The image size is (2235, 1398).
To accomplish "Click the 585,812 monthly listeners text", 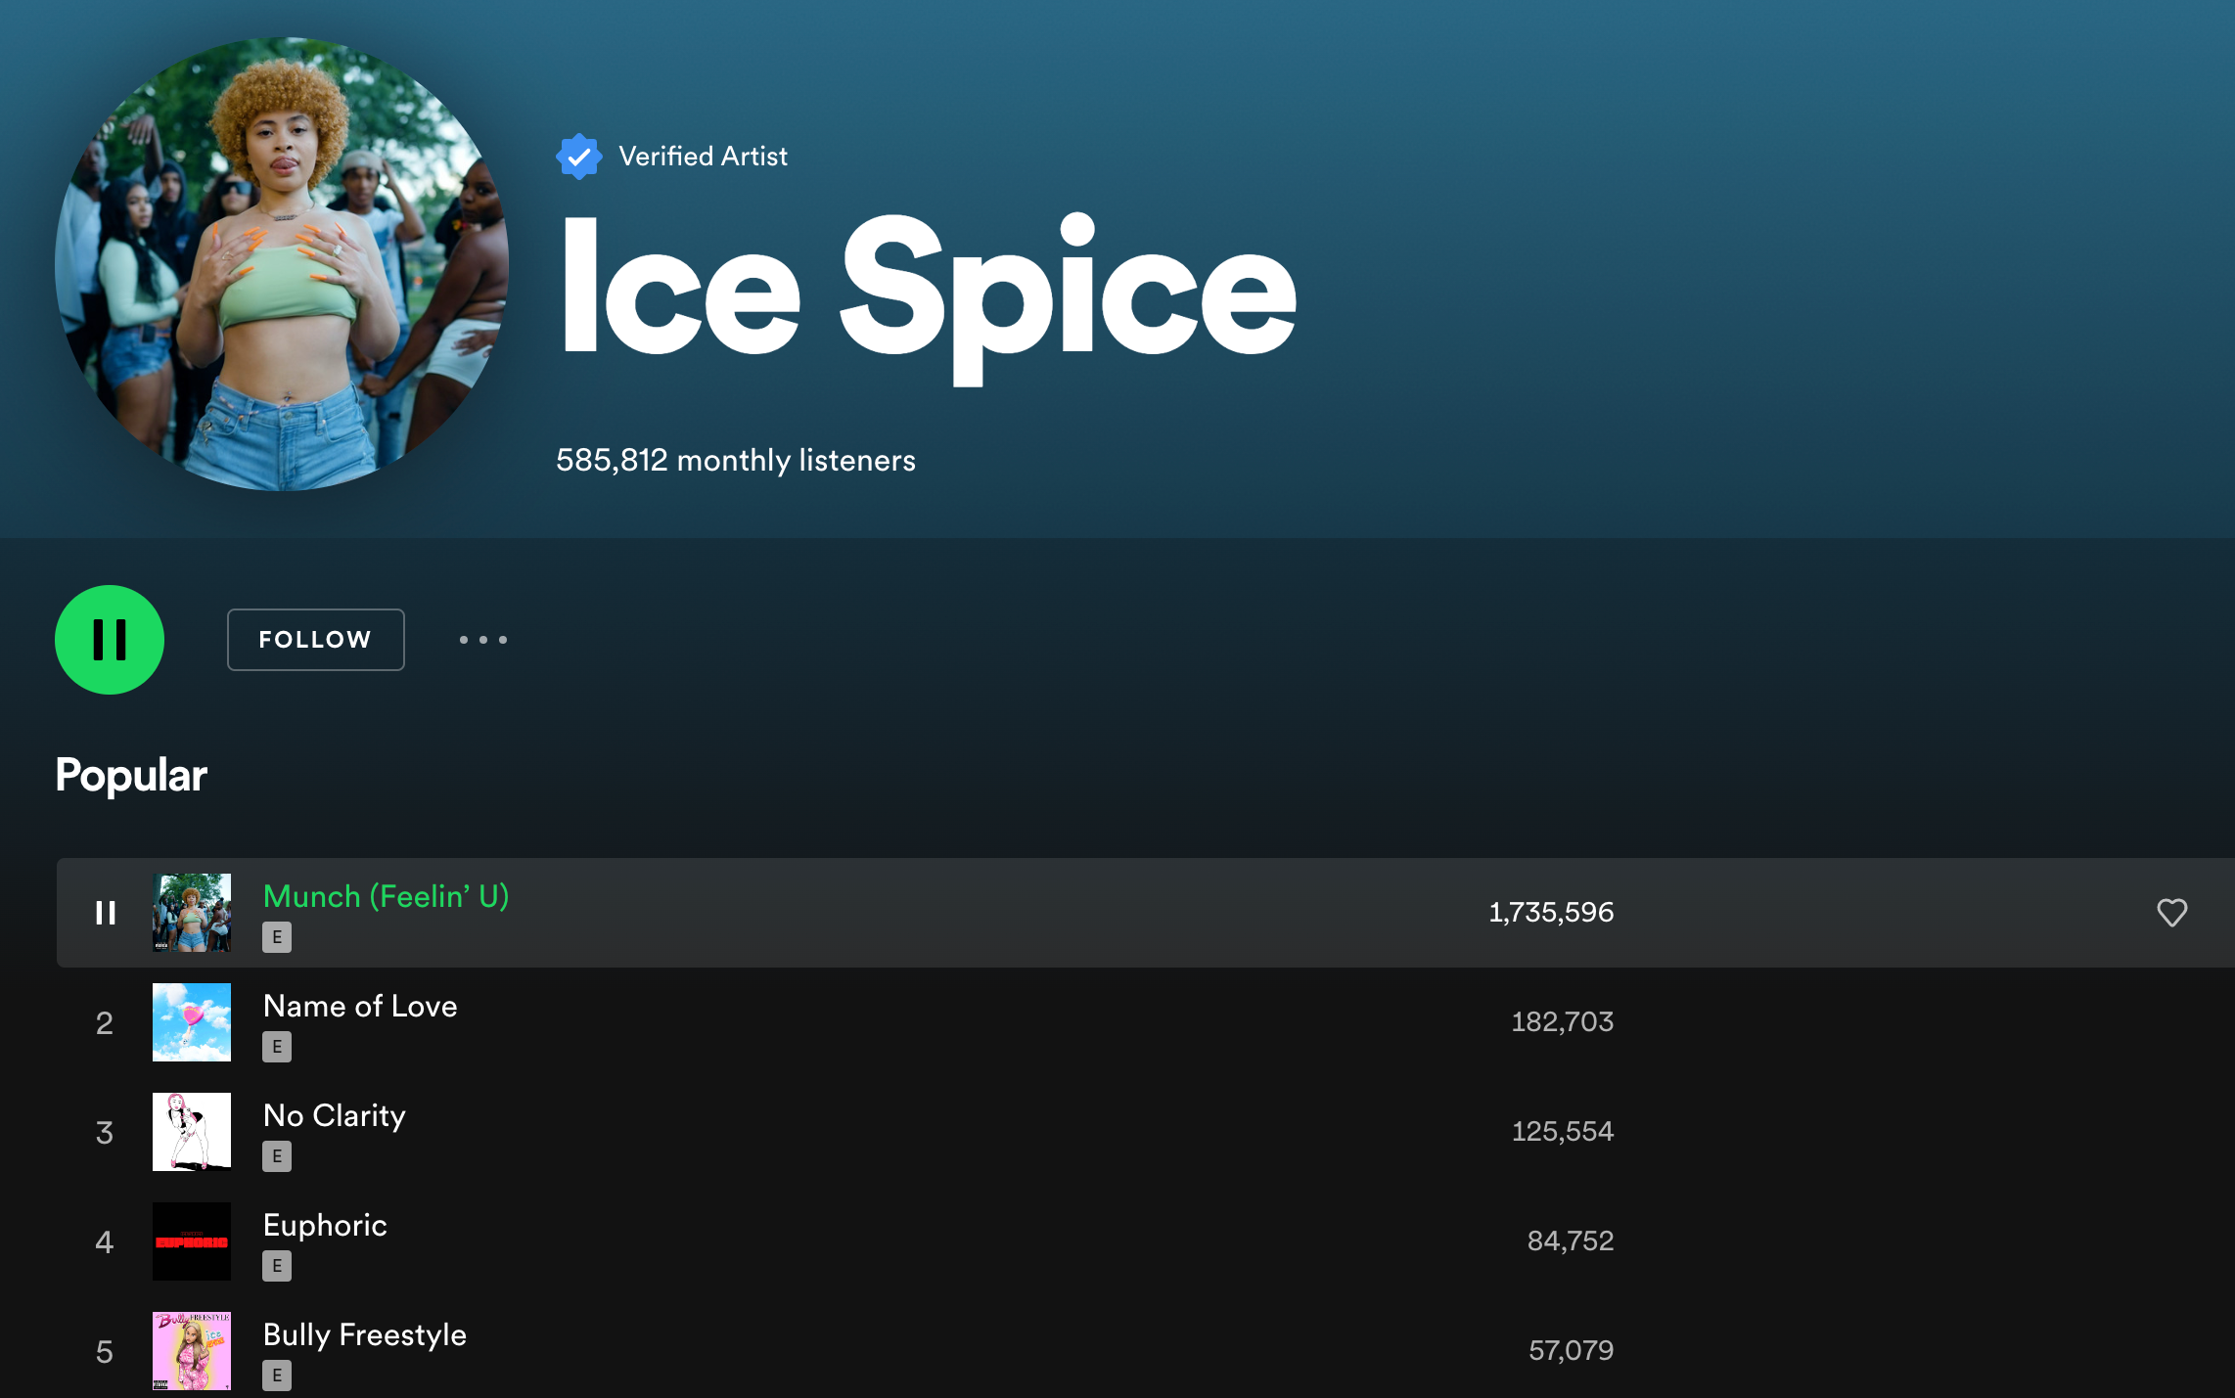I will pyautogui.click(x=736, y=460).
